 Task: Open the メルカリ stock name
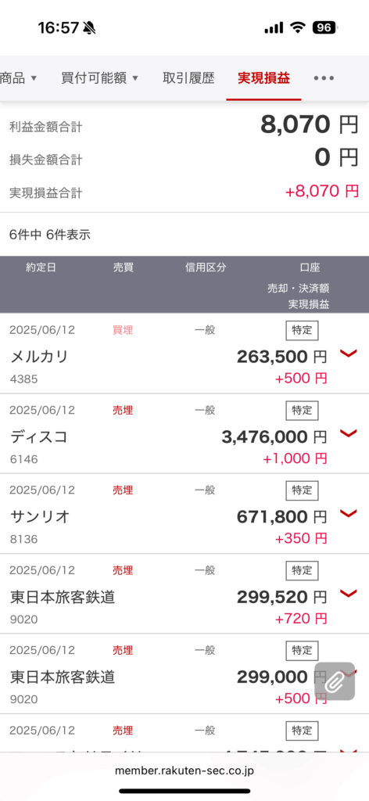point(39,357)
